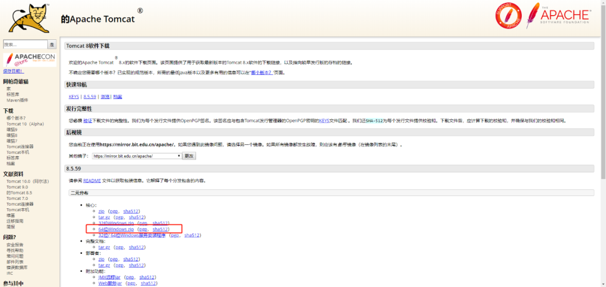
Task: Expand the mirror.bit.edu.cn mirror dropdown
Action: (x=137, y=156)
